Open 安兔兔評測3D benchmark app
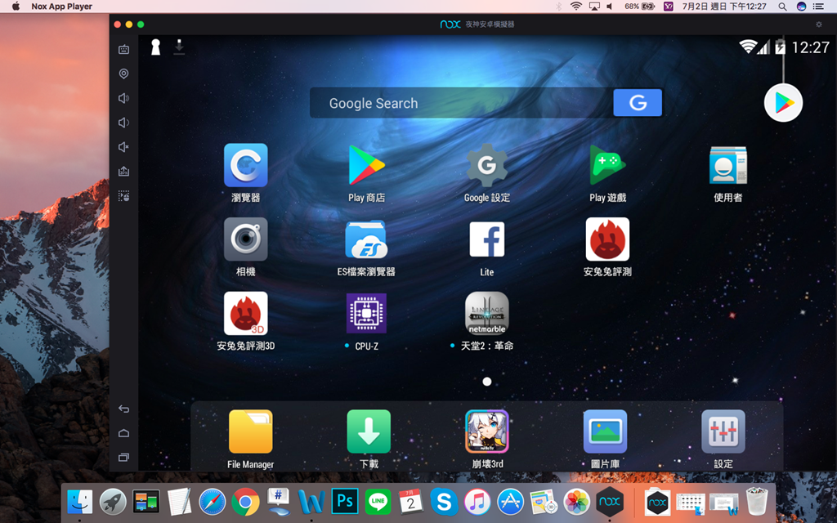Viewport: 837px width, 523px height. coord(245,314)
